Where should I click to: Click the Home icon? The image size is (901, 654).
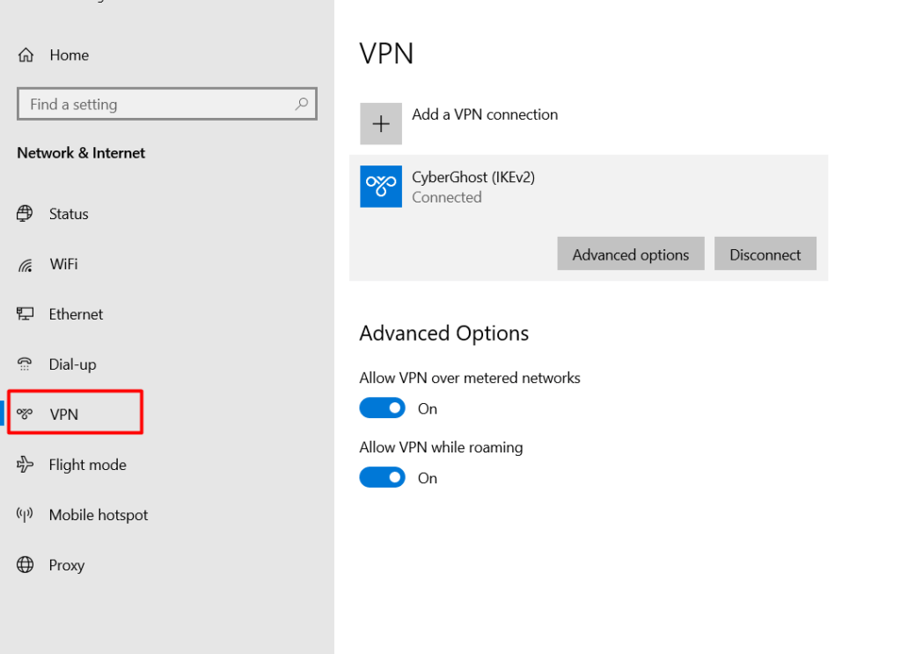point(25,55)
